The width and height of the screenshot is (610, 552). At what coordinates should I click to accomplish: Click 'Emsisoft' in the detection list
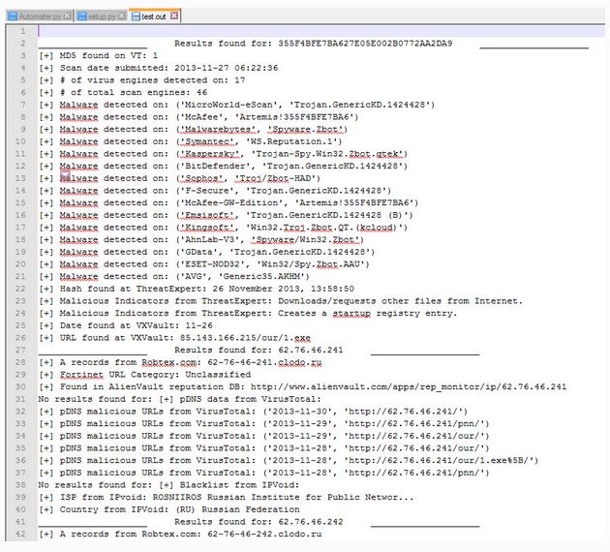206,215
